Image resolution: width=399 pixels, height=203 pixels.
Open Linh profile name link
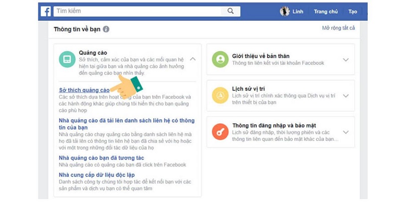pos(298,11)
